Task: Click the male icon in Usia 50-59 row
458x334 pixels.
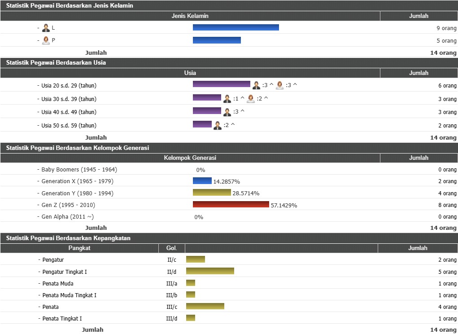Action: pos(218,125)
